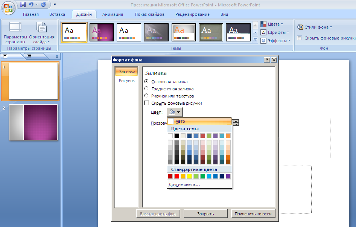356x227 pixels.
Task: Click Восстановить фон button
Action: click(x=158, y=214)
